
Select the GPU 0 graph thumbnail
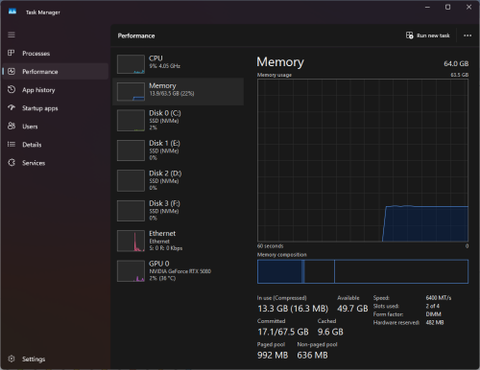(x=131, y=271)
